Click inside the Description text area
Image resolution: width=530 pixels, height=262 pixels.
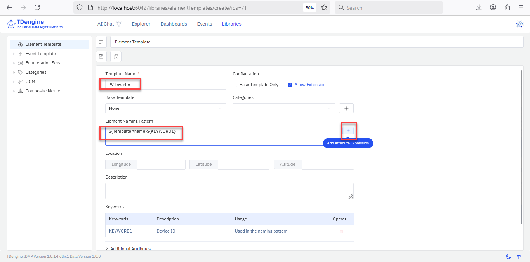coord(229,191)
